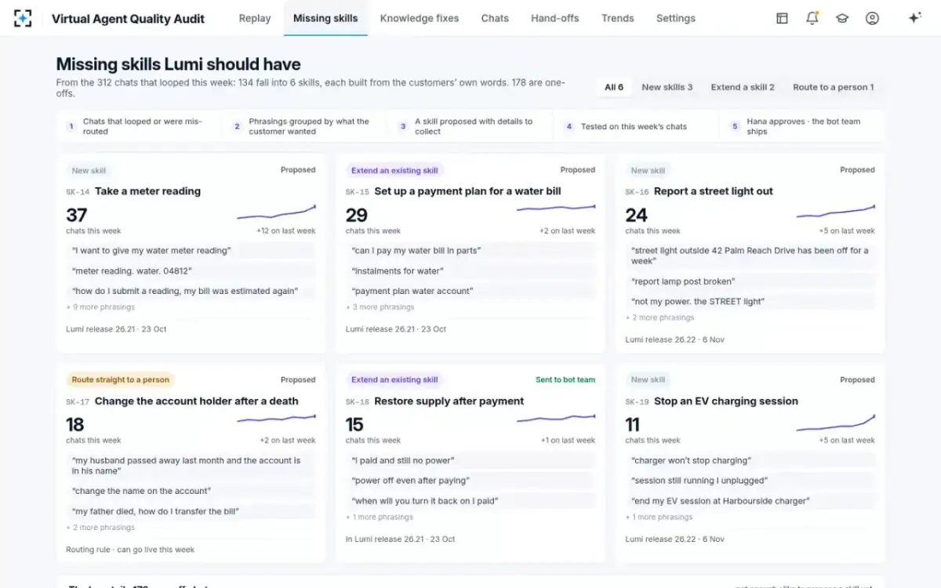Open the learning cap icon

tap(842, 18)
